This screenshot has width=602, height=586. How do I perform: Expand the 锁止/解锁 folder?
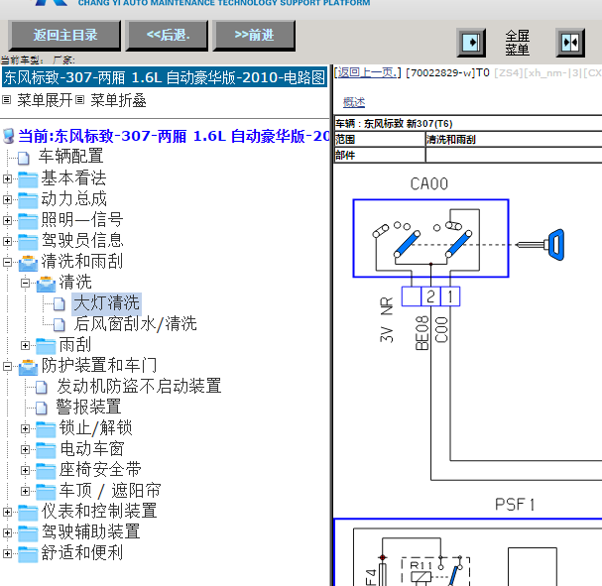pyautogui.click(x=25, y=428)
